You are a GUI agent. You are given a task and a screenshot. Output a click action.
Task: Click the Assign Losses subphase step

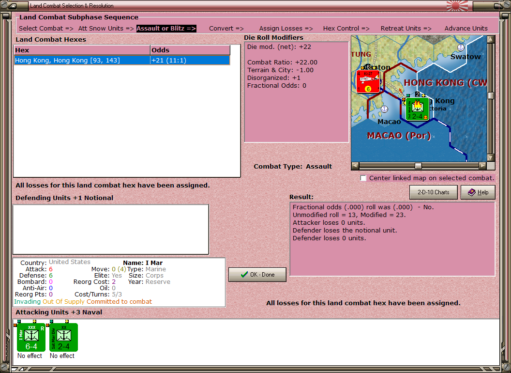pos(286,29)
